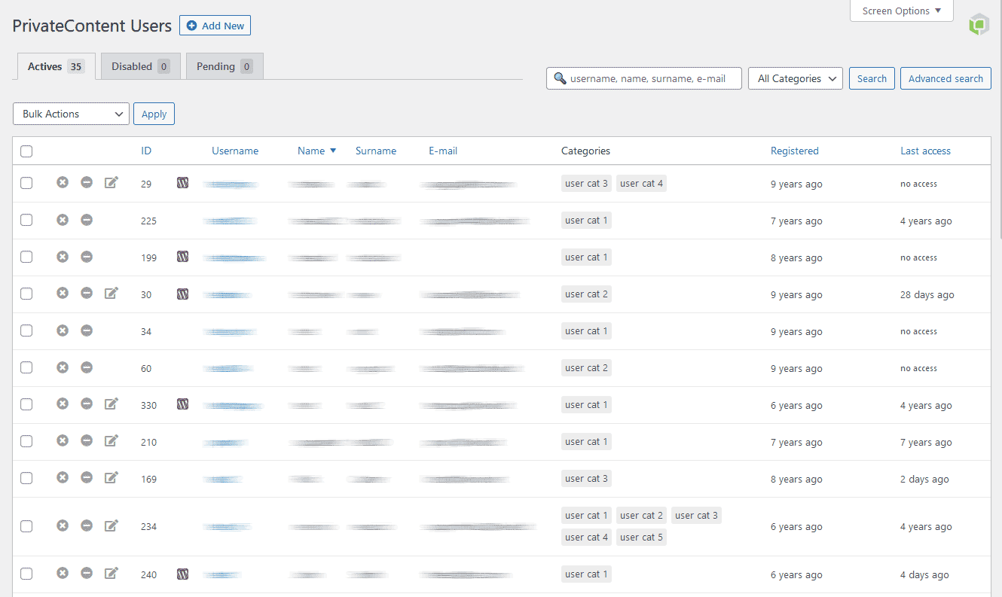Select the checkbox for user ID 34

pos(26,330)
